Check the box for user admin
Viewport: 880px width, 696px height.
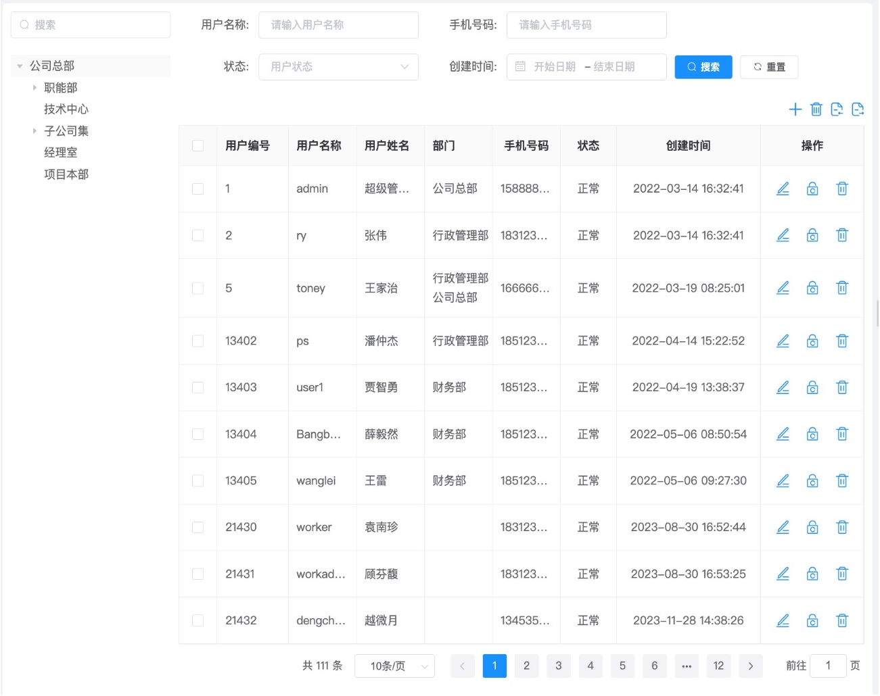[x=198, y=189]
